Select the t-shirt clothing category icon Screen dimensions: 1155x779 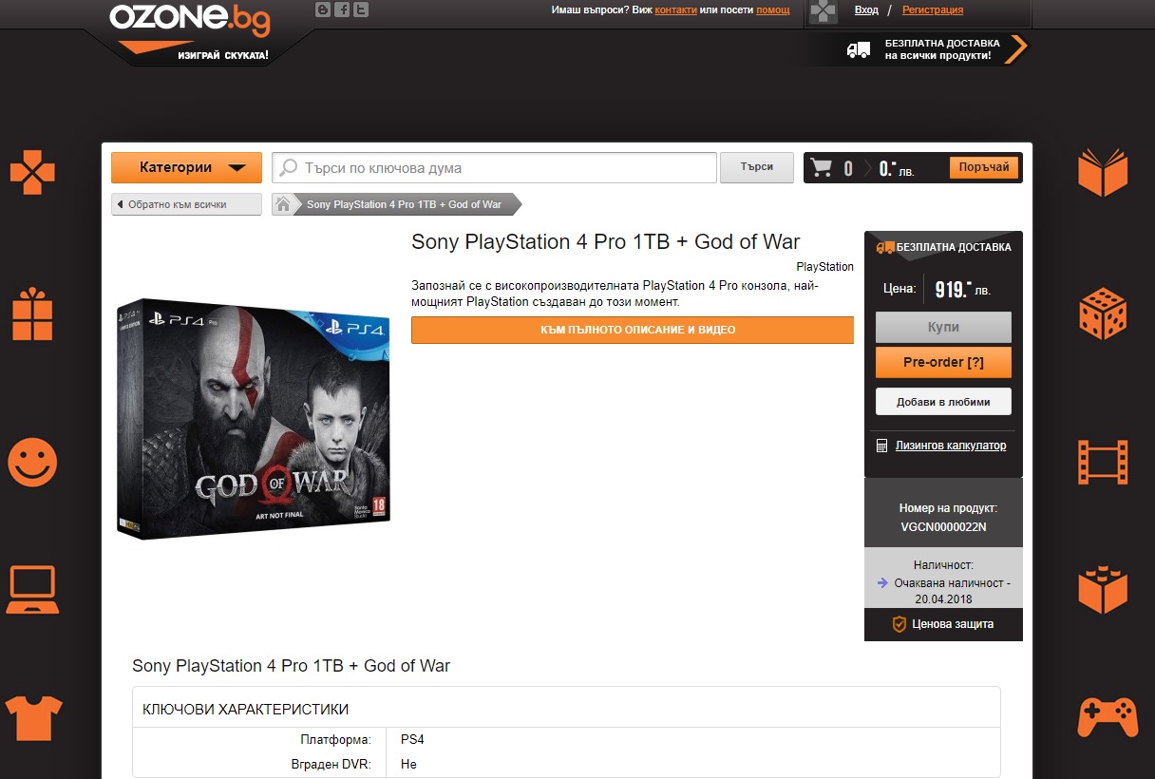33,718
